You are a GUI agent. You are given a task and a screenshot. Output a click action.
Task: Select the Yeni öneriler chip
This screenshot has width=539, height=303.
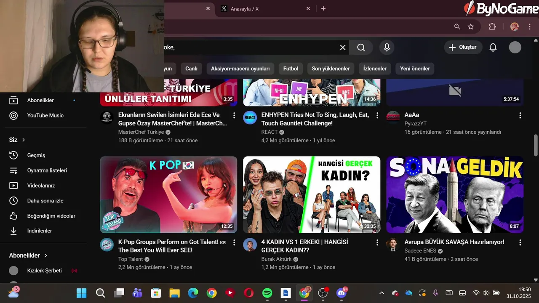click(415, 69)
